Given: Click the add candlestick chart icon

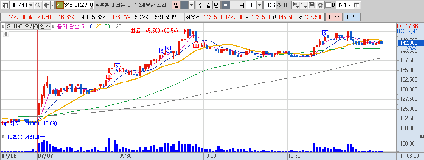Looking at the screenshot, I should 296,5.
